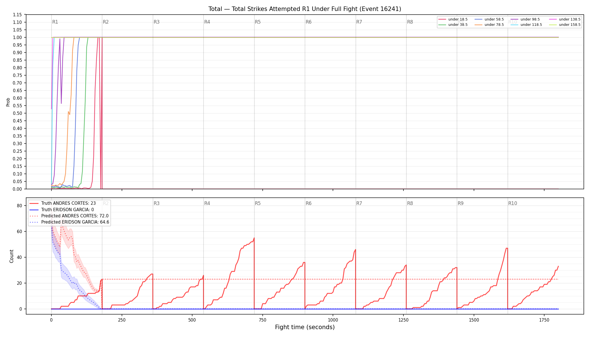Screen dimensions: 590x337
Task: Click the green line swatch beside 'under 38.5'
Action: (442, 25)
